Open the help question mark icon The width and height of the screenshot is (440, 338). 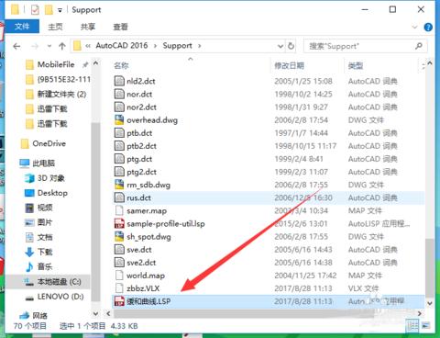pyautogui.click(x=428, y=28)
